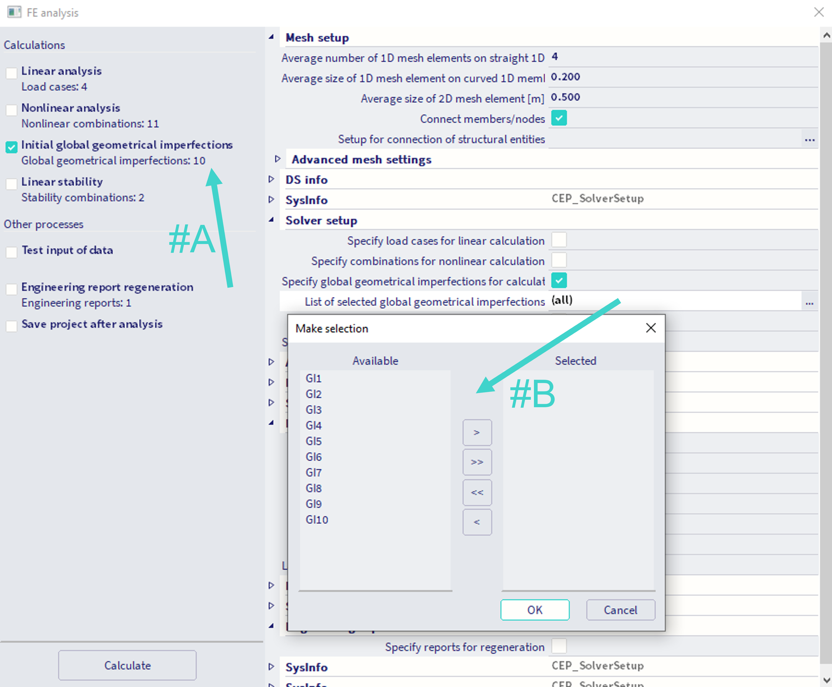Click the Calculate button
832x687 pixels.
[x=127, y=665]
